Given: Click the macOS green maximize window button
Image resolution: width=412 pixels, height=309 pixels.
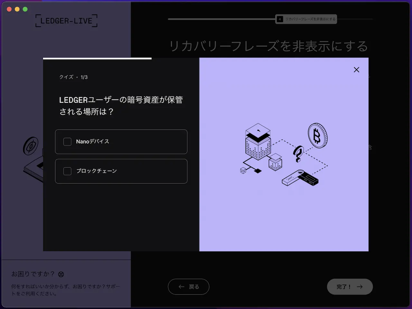Looking at the screenshot, I should click(x=25, y=9).
